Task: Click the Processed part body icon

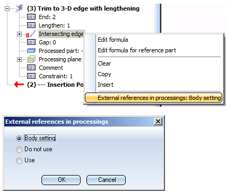Action: pos(31,51)
